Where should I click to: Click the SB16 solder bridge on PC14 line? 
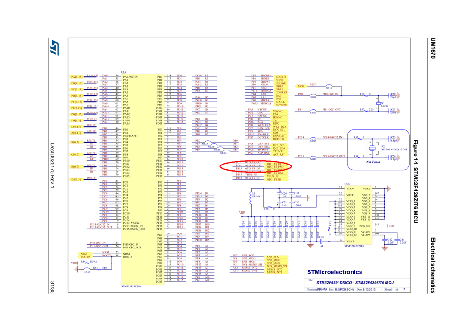[x=313, y=139]
